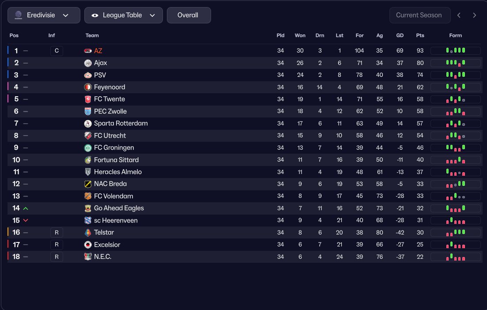Screen dimensions: 487x310
Task: Click the FC Twente badge icon
Action: point(88,99)
